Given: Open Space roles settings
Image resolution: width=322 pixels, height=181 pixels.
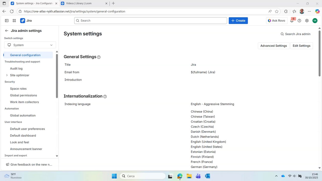Looking at the screenshot, I should (x=18, y=88).
